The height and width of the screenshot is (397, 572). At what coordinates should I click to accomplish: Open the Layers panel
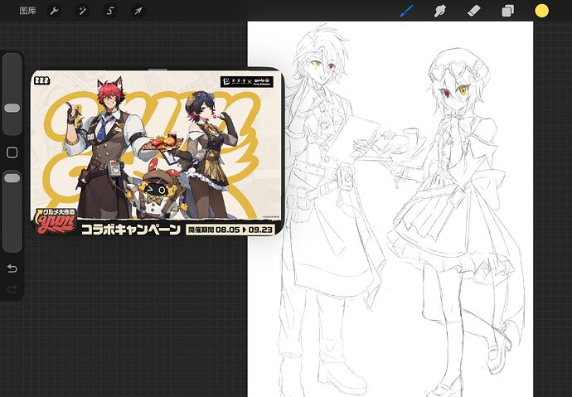508,11
